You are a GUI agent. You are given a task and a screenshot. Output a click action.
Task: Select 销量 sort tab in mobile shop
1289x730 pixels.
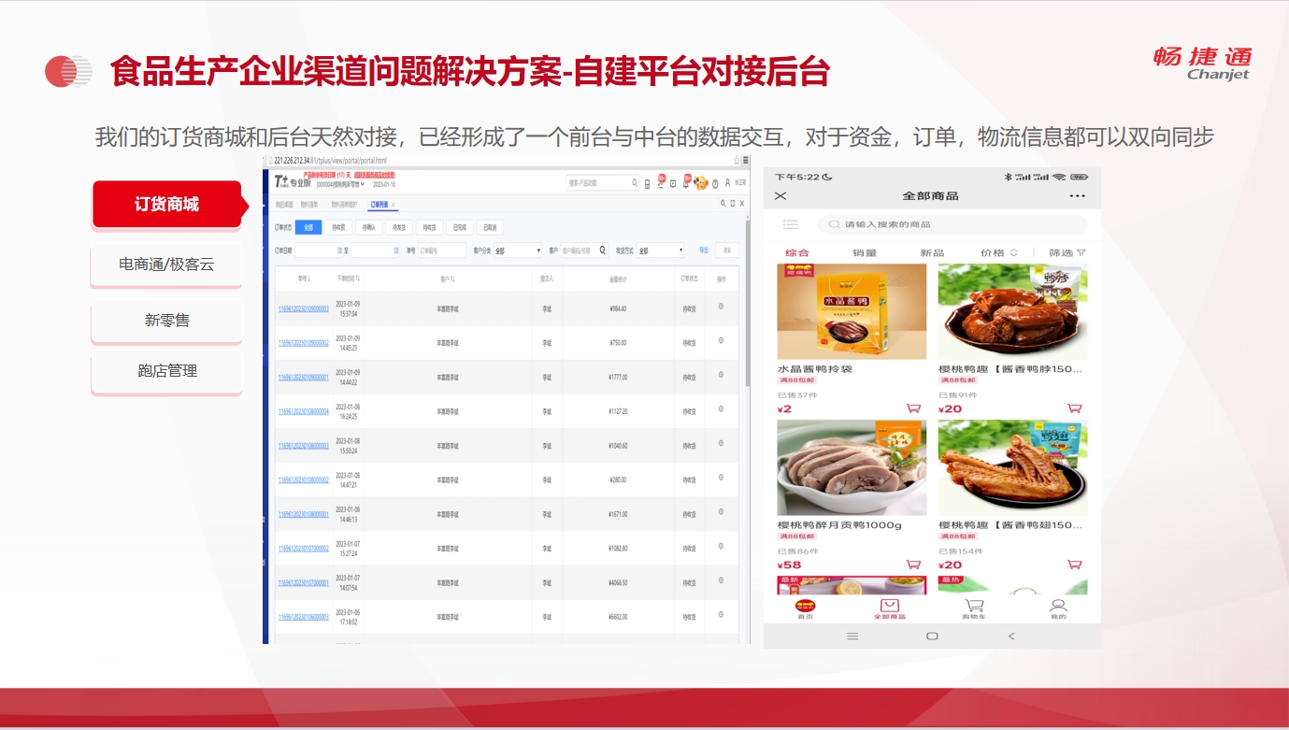click(x=865, y=252)
